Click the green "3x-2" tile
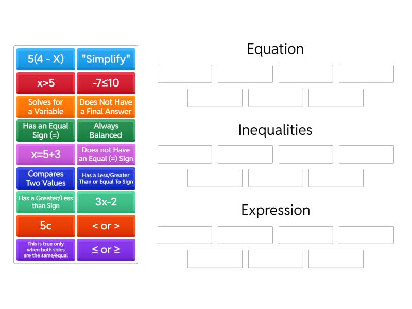This screenshot has height=309, width=412. (106, 202)
